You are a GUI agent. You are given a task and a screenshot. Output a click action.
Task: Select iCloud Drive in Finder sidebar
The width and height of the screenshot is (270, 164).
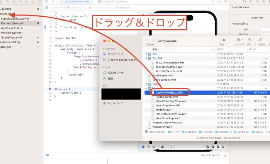pyautogui.click(x=115, y=72)
